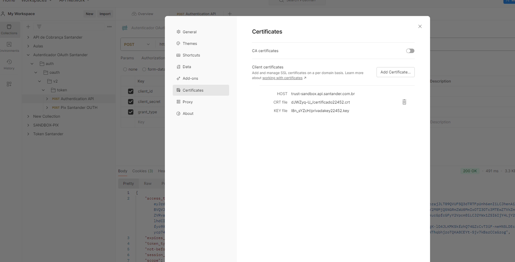The height and width of the screenshot is (262, 515).
Task: Select the none body radio button
Action: (x=125, y=69)
